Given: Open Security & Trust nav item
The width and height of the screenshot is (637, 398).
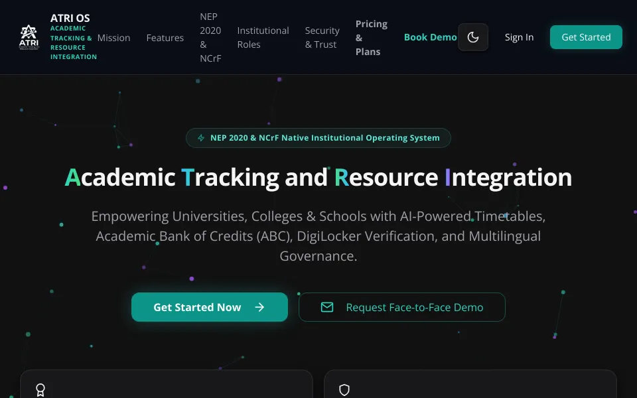Looking at the screenshot, I should tap(322, 37).
